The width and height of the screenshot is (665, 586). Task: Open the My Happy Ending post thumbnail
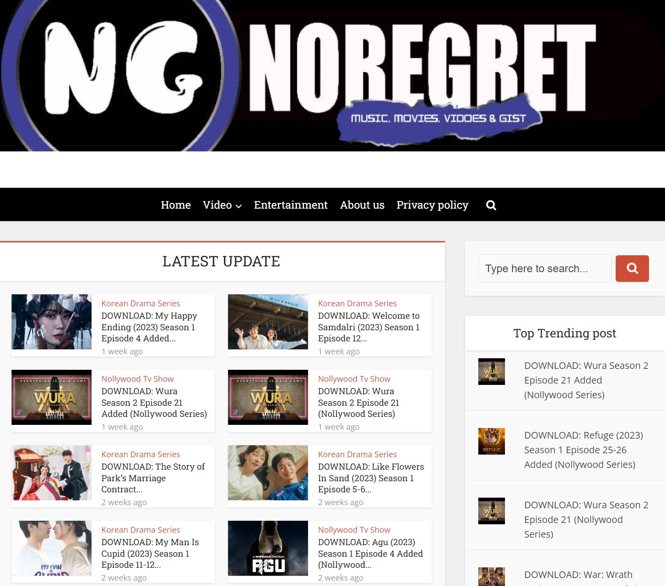pos(52,322)
